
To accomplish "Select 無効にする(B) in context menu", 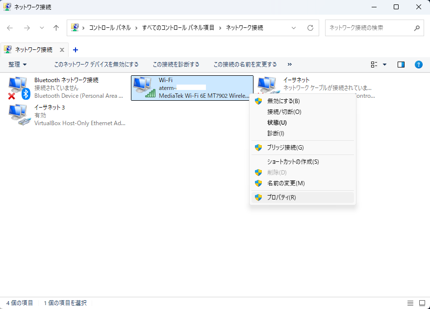I will click(x=283, y=101).
